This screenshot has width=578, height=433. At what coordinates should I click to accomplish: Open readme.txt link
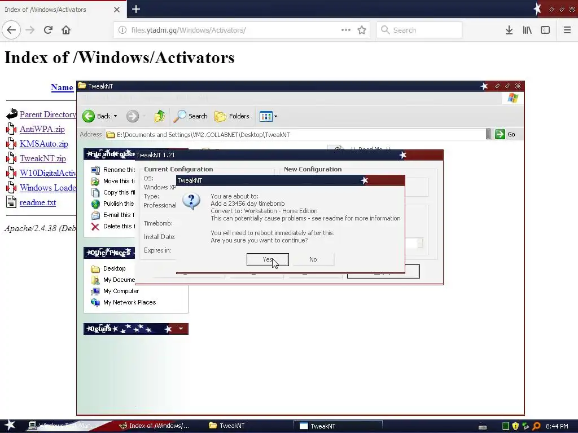point(38,202)
